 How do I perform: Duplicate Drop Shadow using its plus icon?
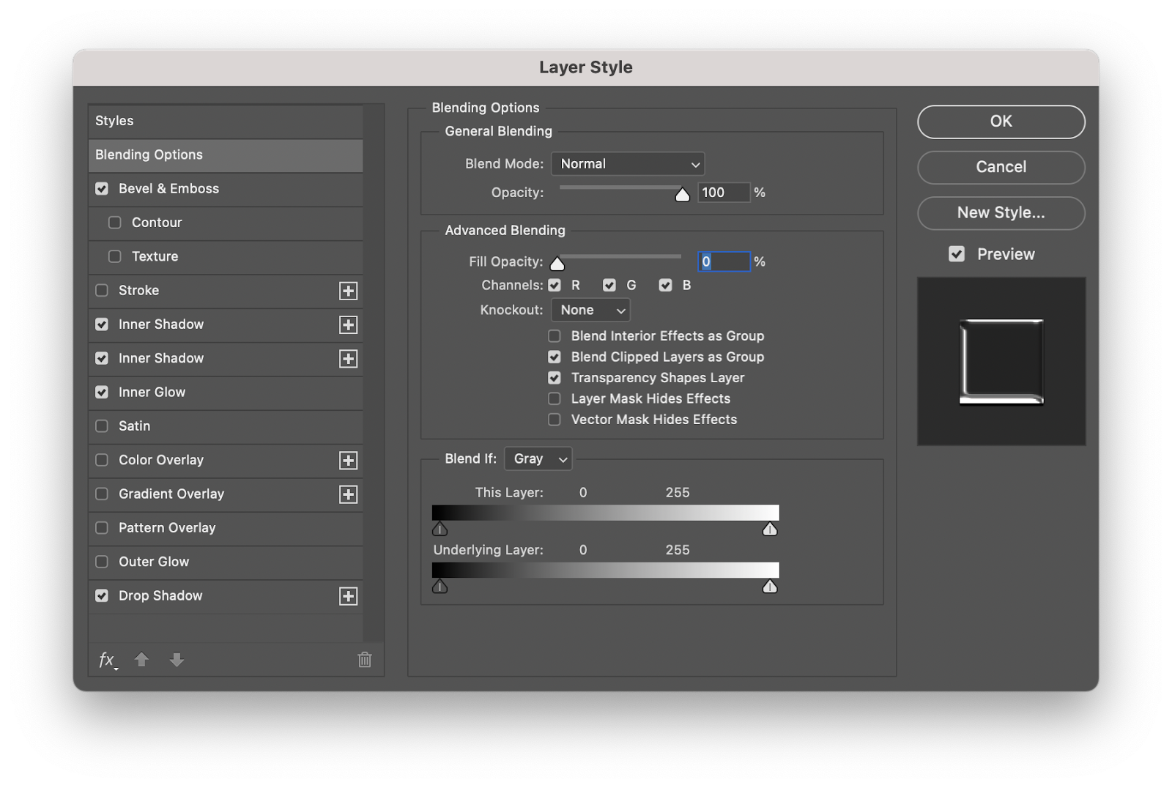coord(349,596)
